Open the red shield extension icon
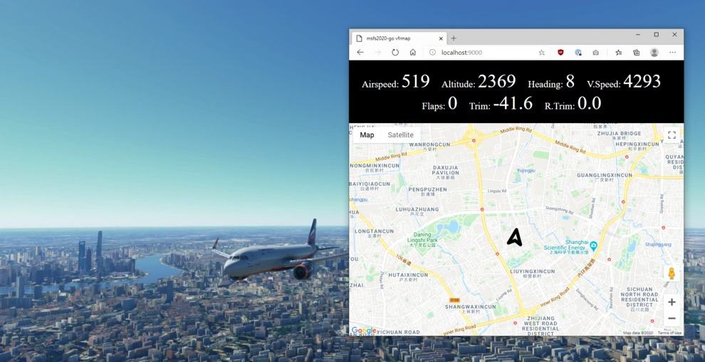Screen dimensions: 705x362 [x=560, y=53]
